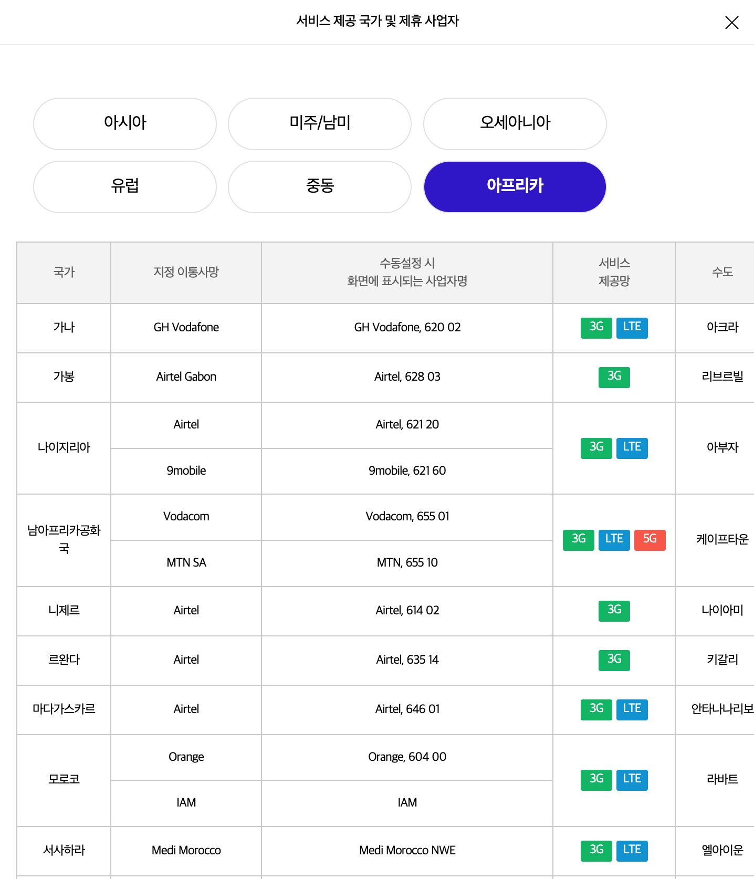Click the LTE badge in the 마다가스카르 row
Image resolution: width=754 pixels, height=879 pixels.
[x=632, y=709]
